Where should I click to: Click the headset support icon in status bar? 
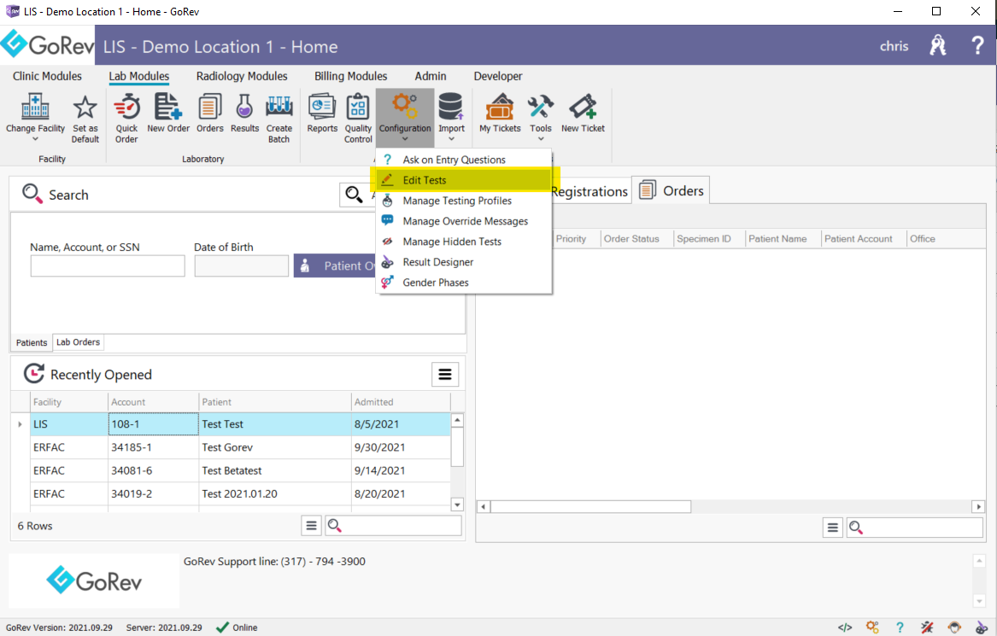click(954, 627)
